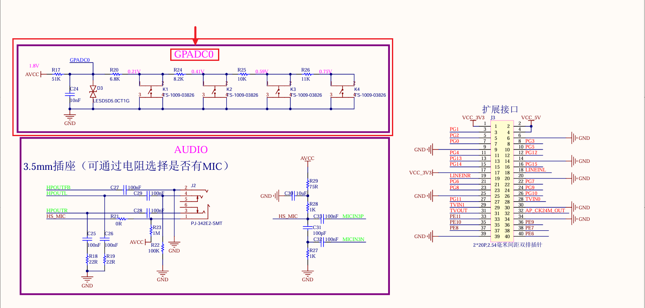Select the MICIN3N net label

click(353, 239)
